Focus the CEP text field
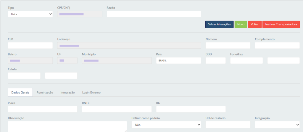This screenshot has width=303, height=132. (30, 45)
